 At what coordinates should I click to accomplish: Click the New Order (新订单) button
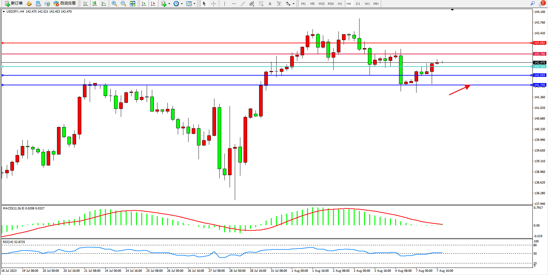click(x=14, y=4)
